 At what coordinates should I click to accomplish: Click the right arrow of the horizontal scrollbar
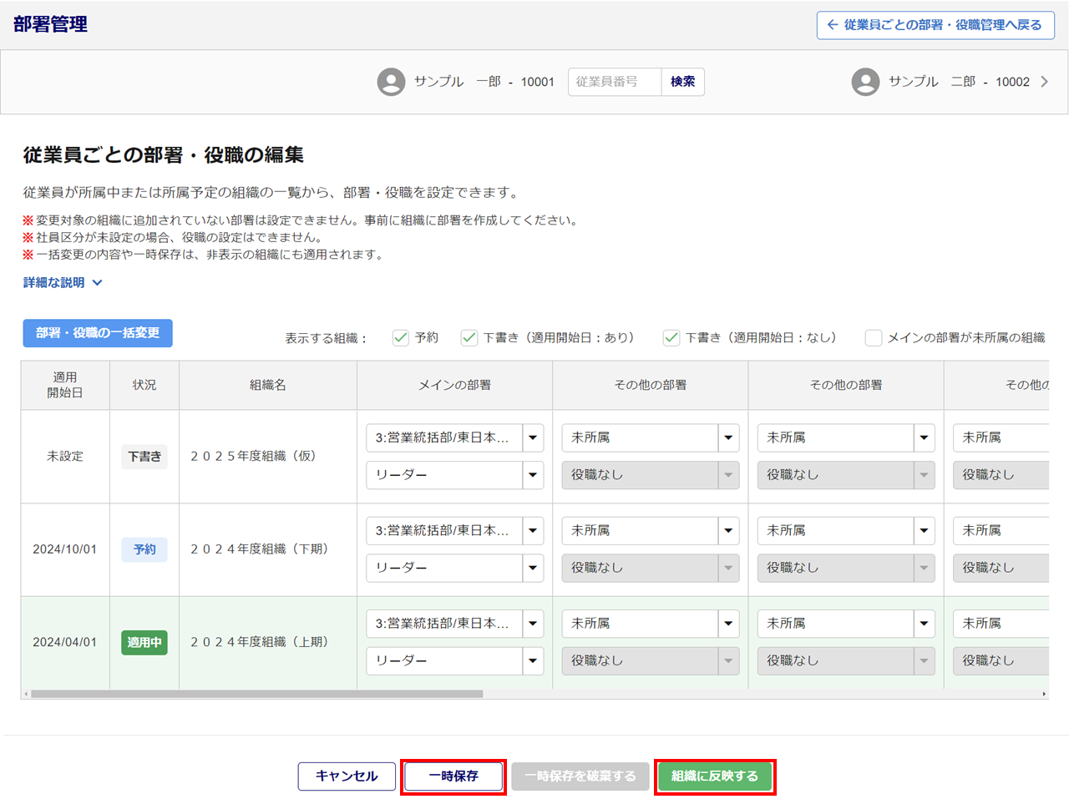click(1043, 694)
